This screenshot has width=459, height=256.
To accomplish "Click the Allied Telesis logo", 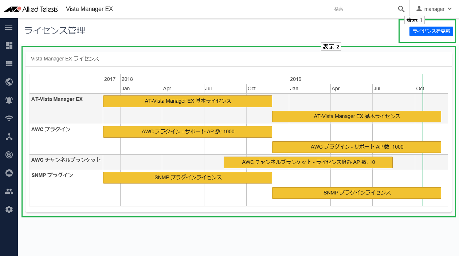I will pyautogui.click(x=31, y=9).
